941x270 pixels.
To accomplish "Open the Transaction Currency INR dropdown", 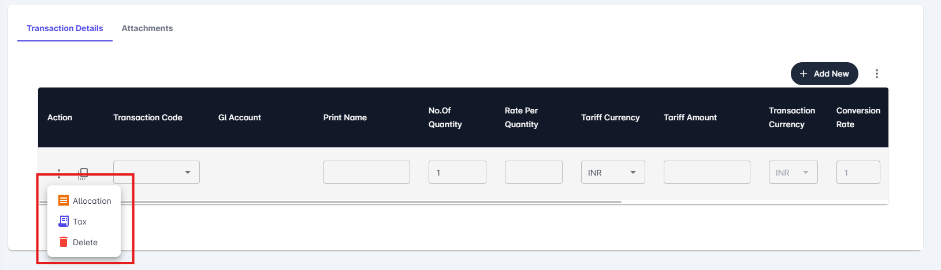I will coord(793,172).
